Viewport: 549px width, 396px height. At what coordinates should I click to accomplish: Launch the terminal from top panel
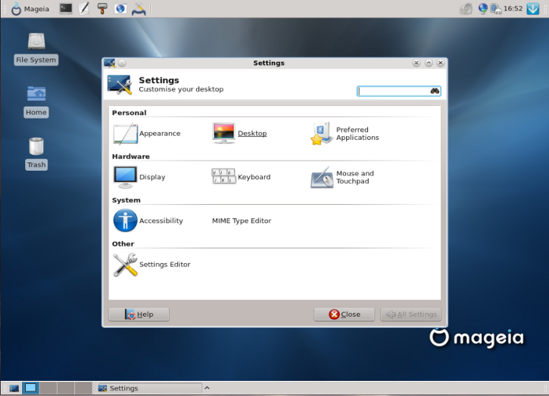coord(66,8)
